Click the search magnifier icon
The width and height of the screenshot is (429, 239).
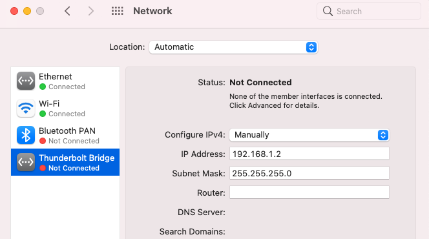tap(328, 11)
